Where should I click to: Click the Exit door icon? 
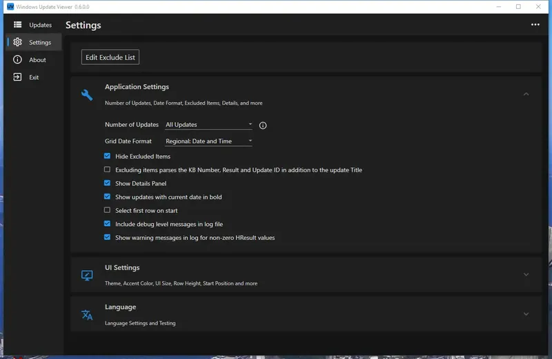click(18, 77)
